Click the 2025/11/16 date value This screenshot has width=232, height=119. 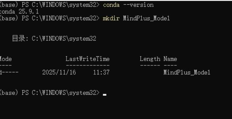click(x=59, y=73)
